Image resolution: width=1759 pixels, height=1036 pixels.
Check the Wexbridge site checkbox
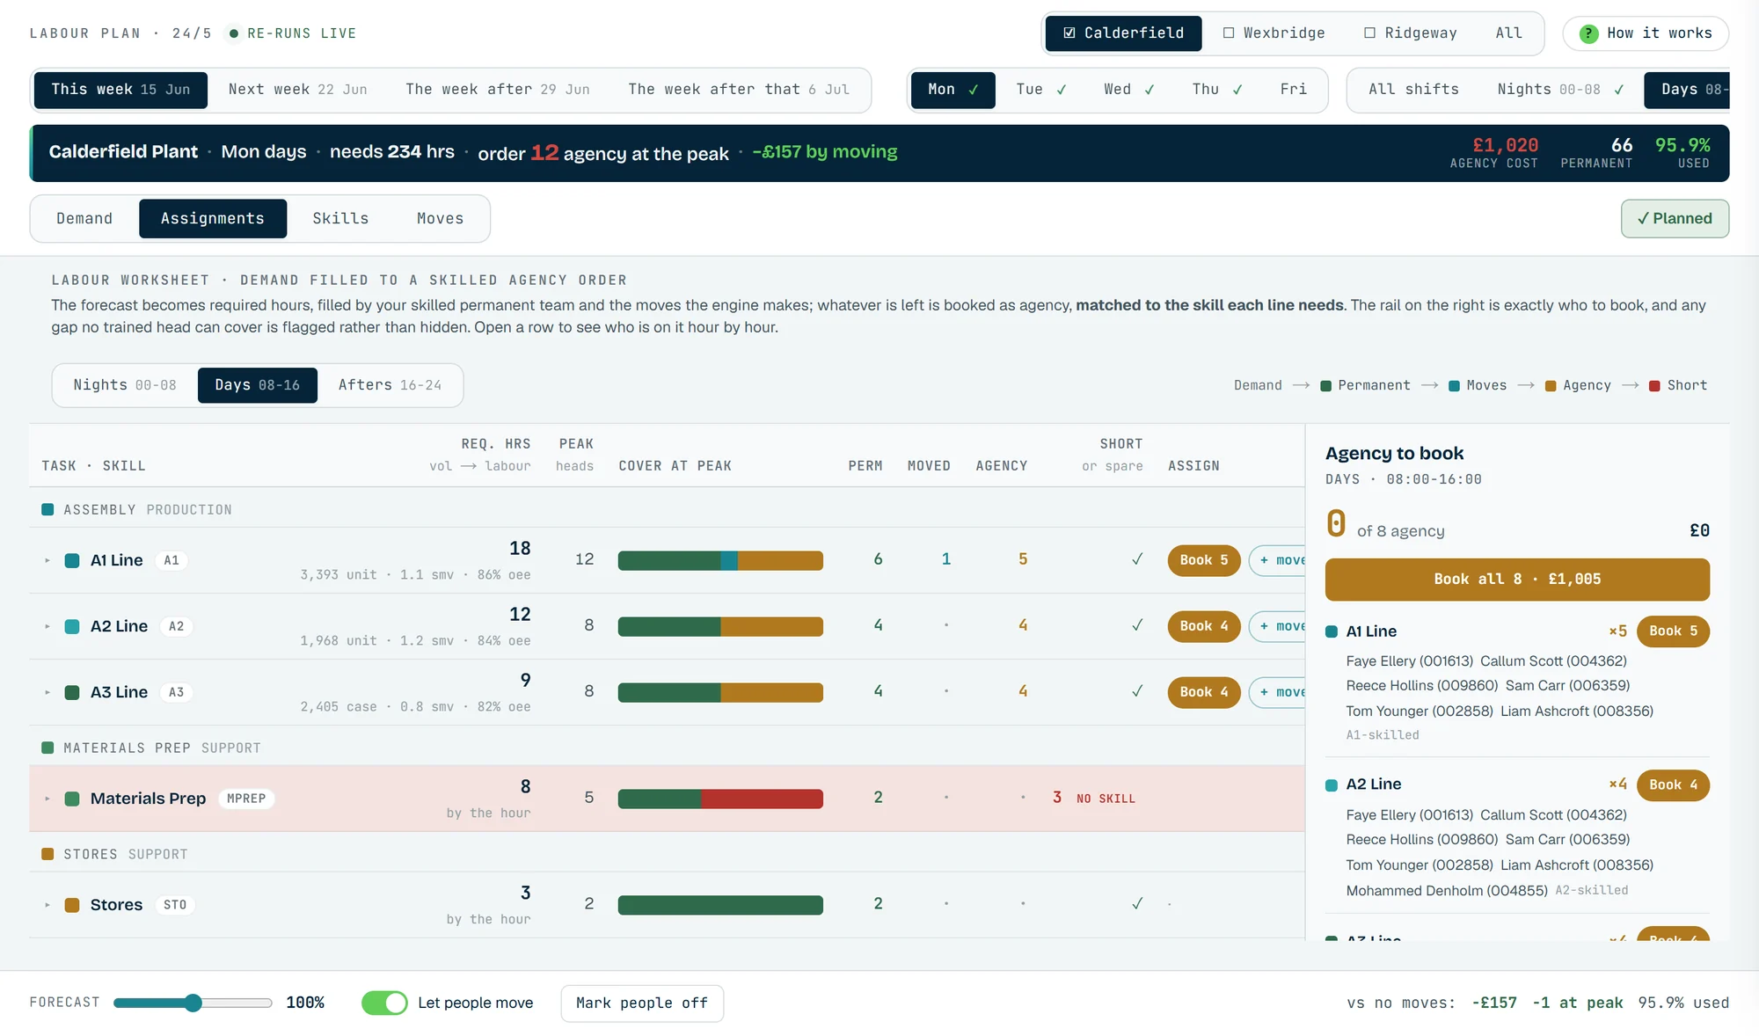pos(1229,33)
